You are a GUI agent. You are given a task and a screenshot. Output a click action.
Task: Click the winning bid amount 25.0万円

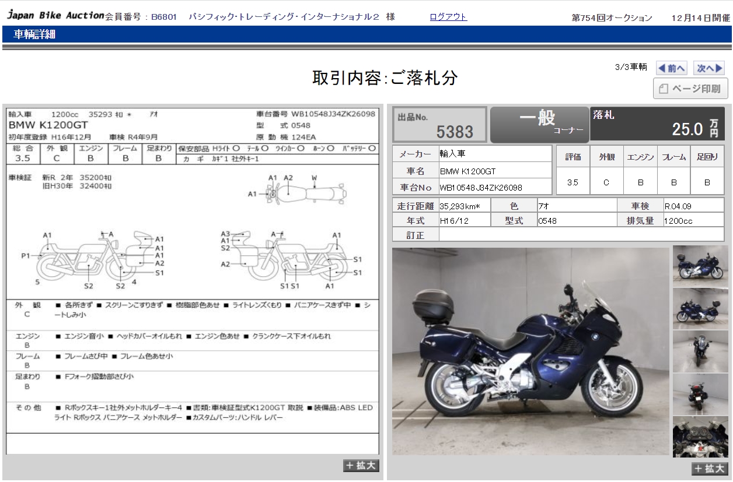(696, 129)
